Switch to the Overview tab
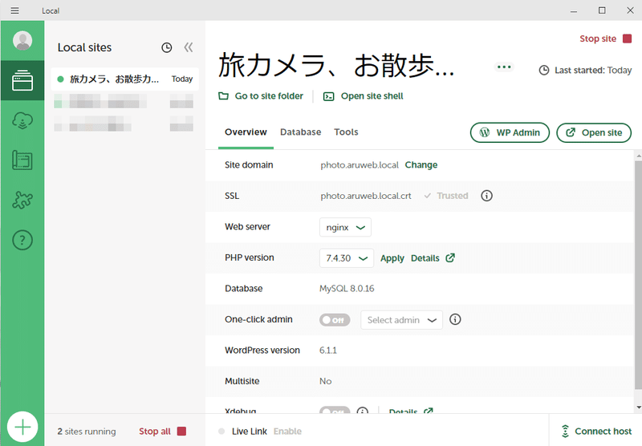The height and width of the screenshot is (446, 642). pos(246,132)
